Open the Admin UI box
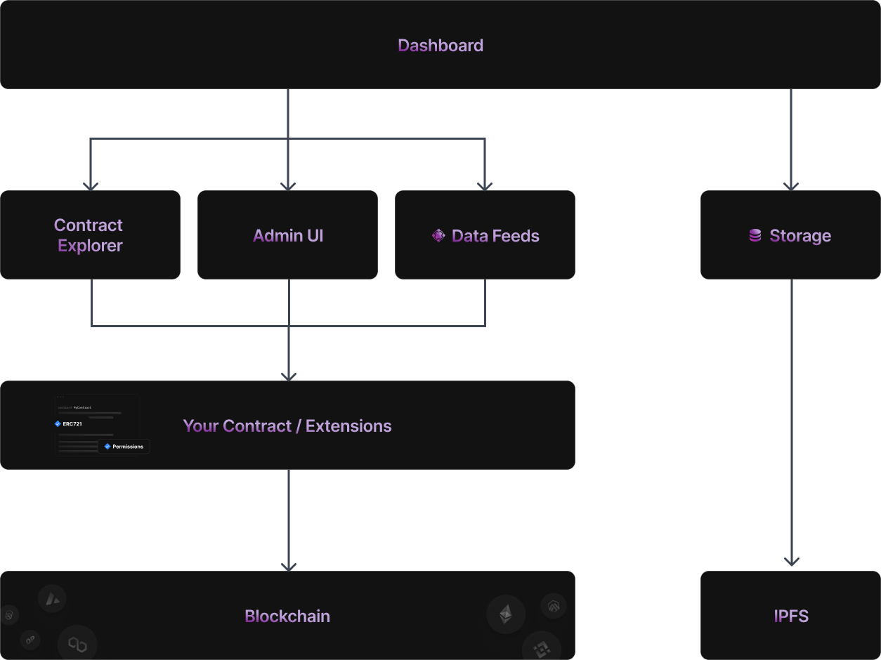This screenshot has width=881, height=660. click(288, 236)
